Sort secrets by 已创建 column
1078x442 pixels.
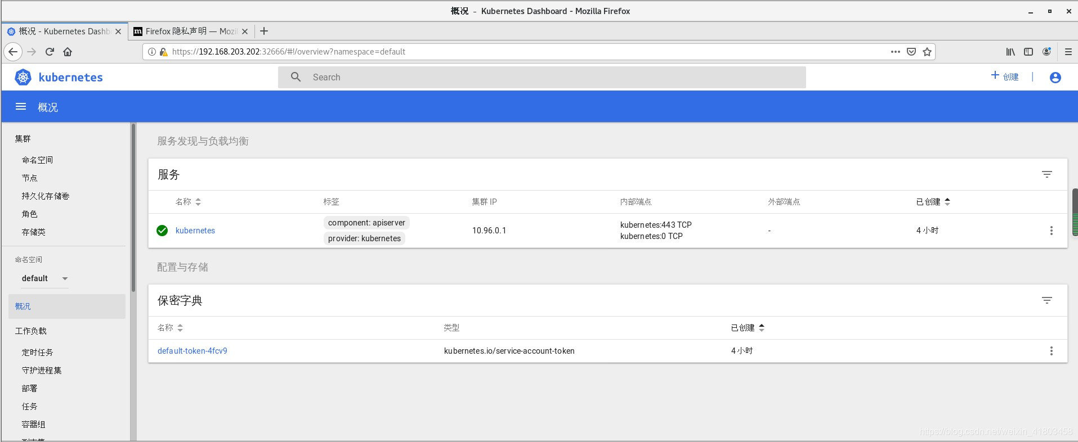(748, 328)
